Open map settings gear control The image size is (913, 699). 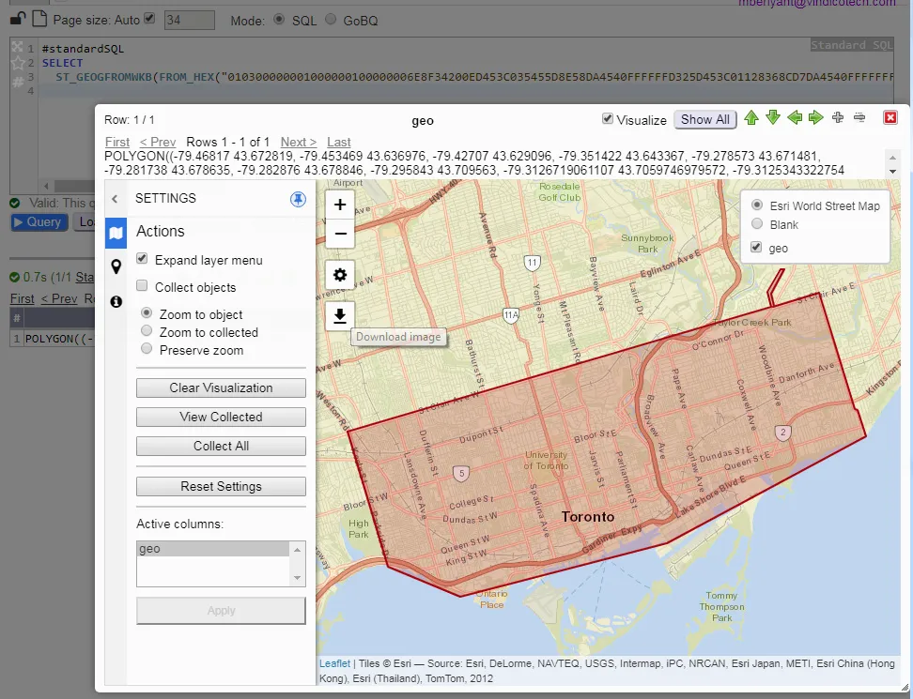[x=340, y=275]
